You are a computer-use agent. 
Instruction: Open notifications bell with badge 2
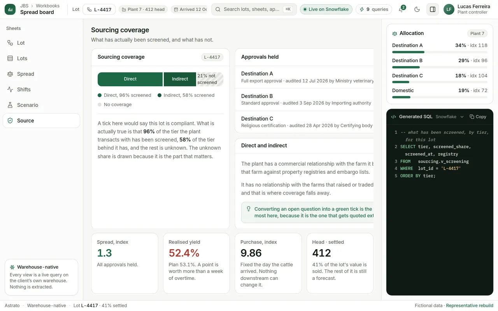tap(402, 9)
